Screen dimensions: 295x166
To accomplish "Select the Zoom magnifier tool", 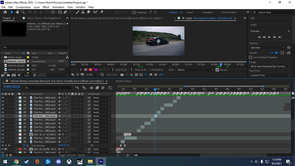I will 23,12.
